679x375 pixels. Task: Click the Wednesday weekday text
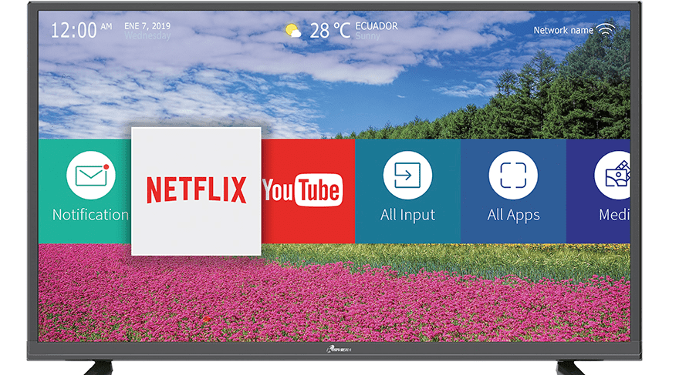(147, 36)
